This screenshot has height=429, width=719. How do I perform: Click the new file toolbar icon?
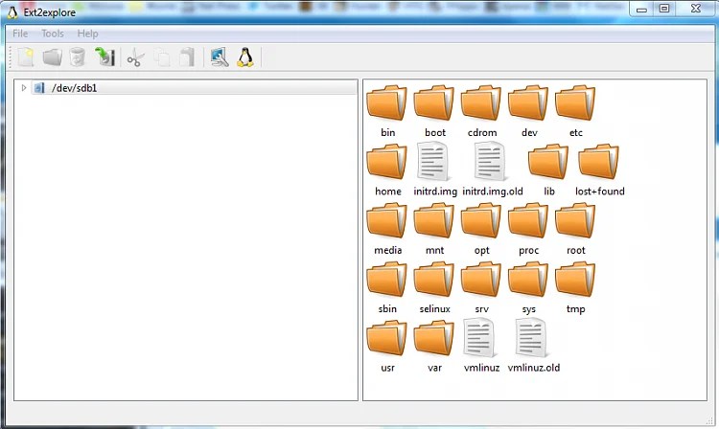tap(26, 57)
